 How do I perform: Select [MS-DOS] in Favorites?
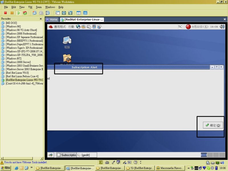[x=11, y=23]
